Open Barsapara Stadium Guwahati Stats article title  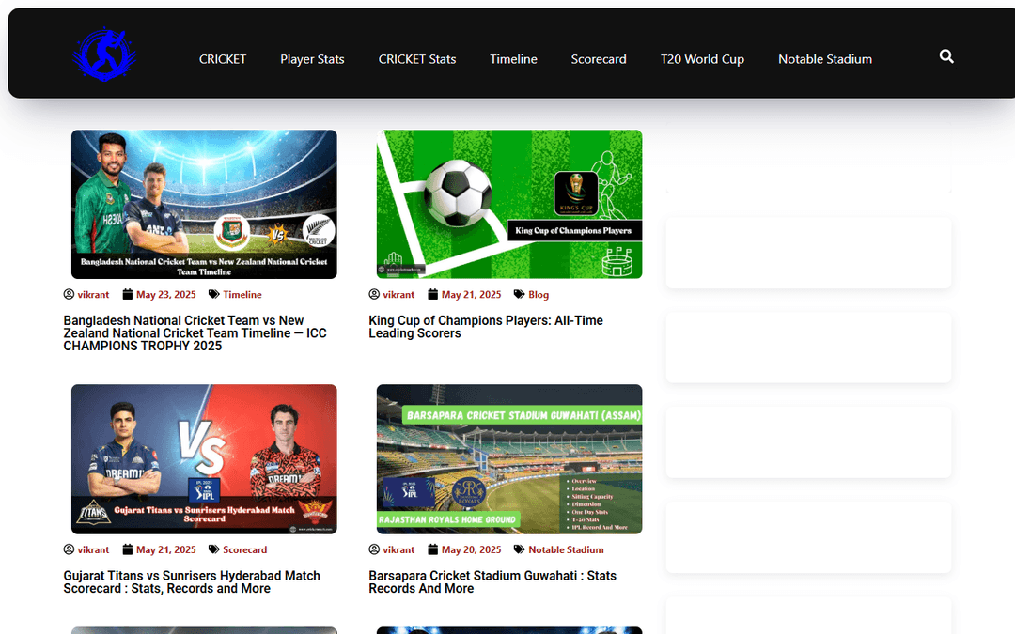(492, 582)
